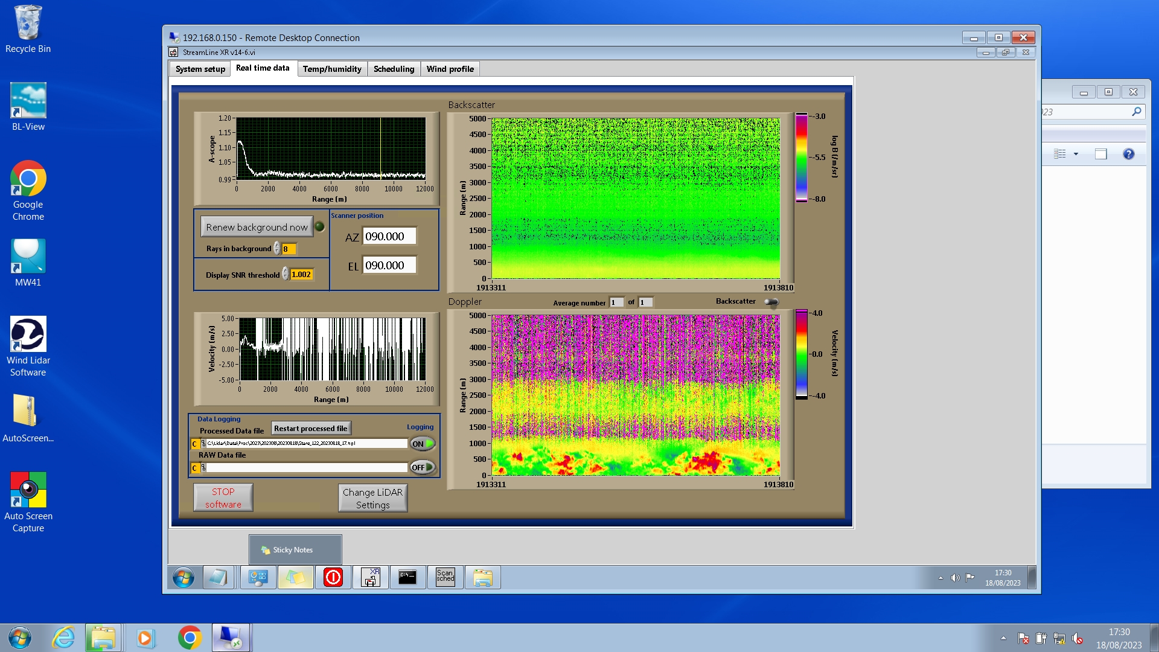Screen dimensions: 1159x652
Task: Flip the Backscatter switch above the Doppler plot
Action: point(771,302)
